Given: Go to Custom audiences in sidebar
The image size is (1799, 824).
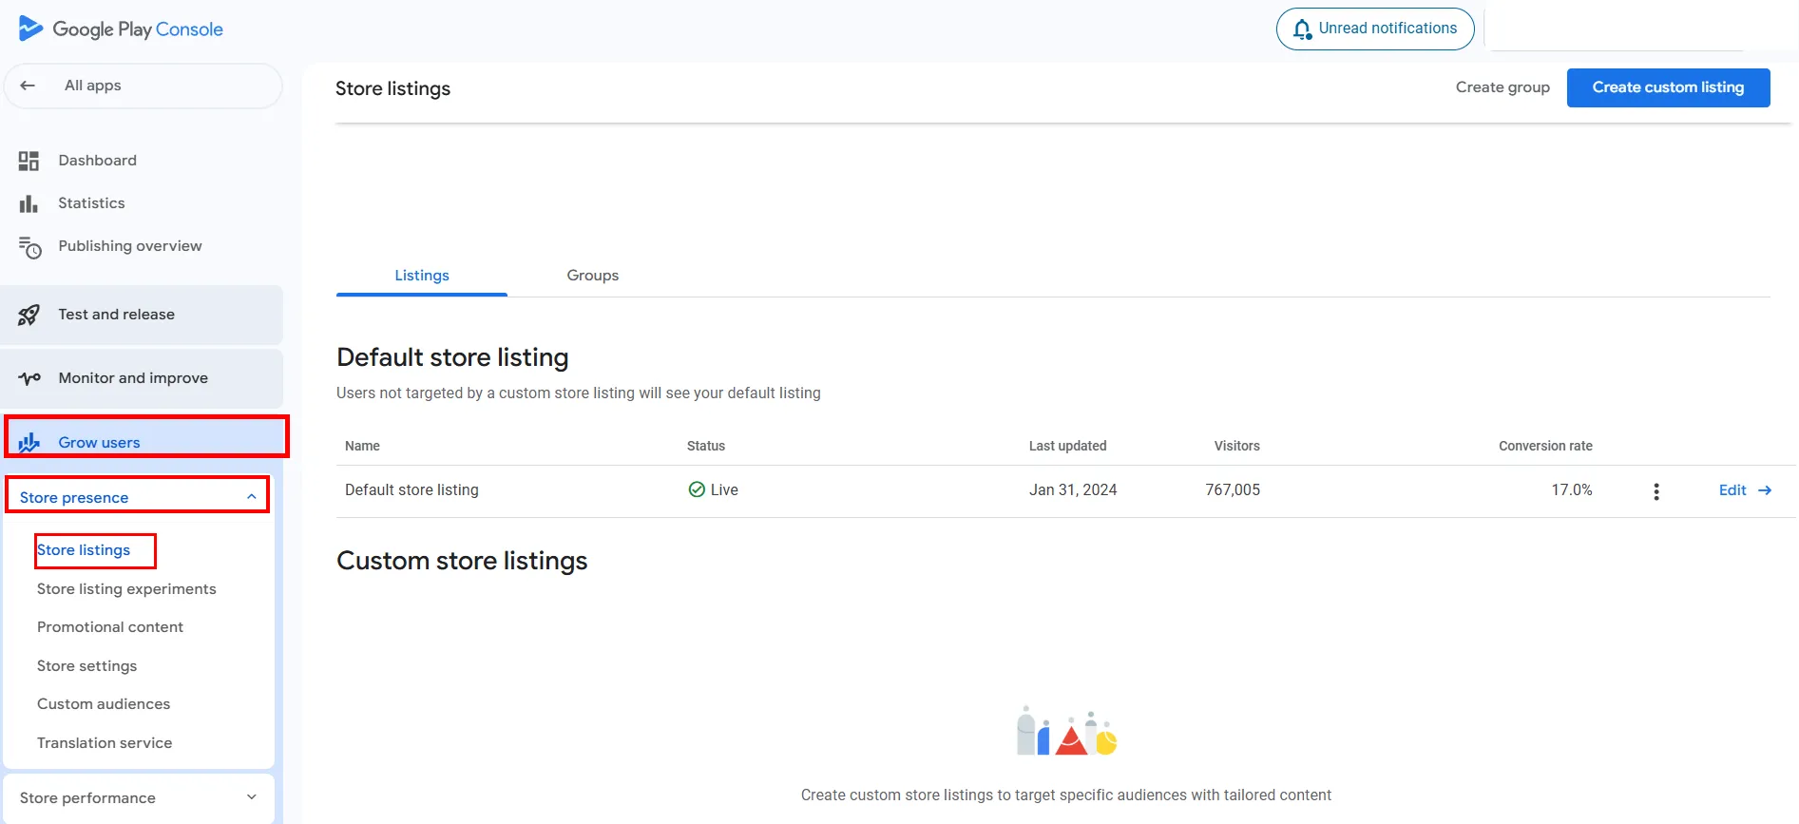Looking at the screenshot, I should (x=104, y=704).
